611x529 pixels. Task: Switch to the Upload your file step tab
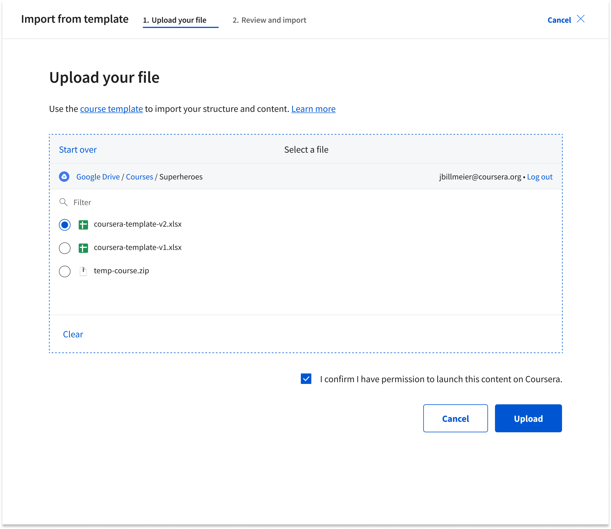(x=179, y=20)
